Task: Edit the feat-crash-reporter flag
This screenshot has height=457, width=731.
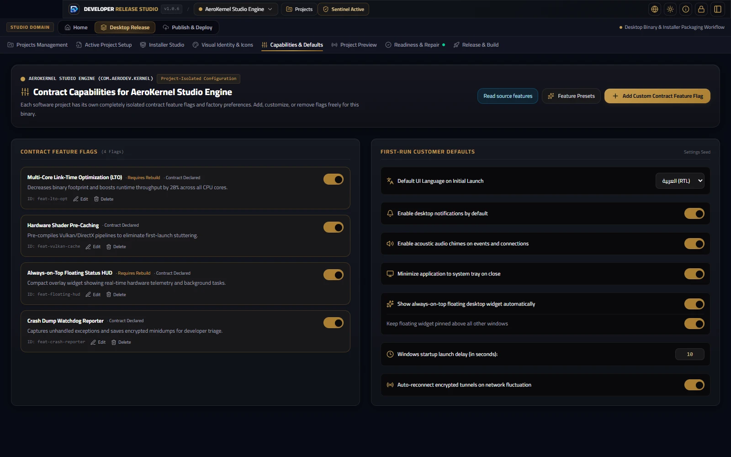Action: coord(98,342)
